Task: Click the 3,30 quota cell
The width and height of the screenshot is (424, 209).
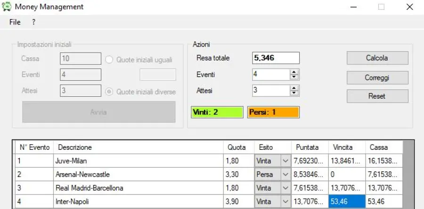Action: pos(239,175)
